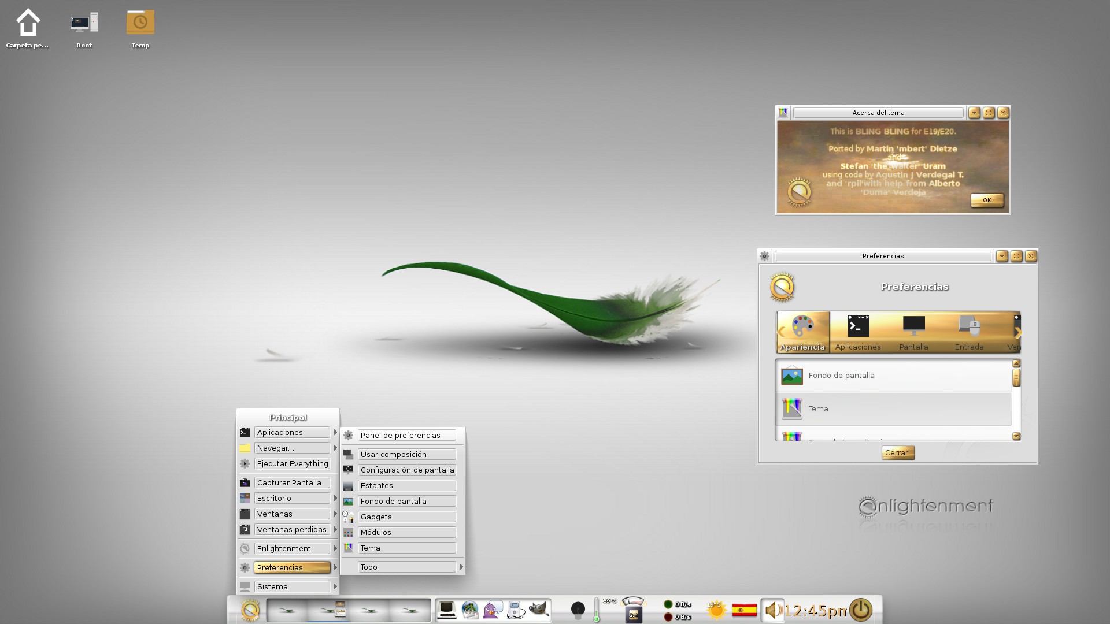This screenshot has height=624, width=1110.
Task: Maximize the Preferencias window
Action: (x=1016, y=256)
